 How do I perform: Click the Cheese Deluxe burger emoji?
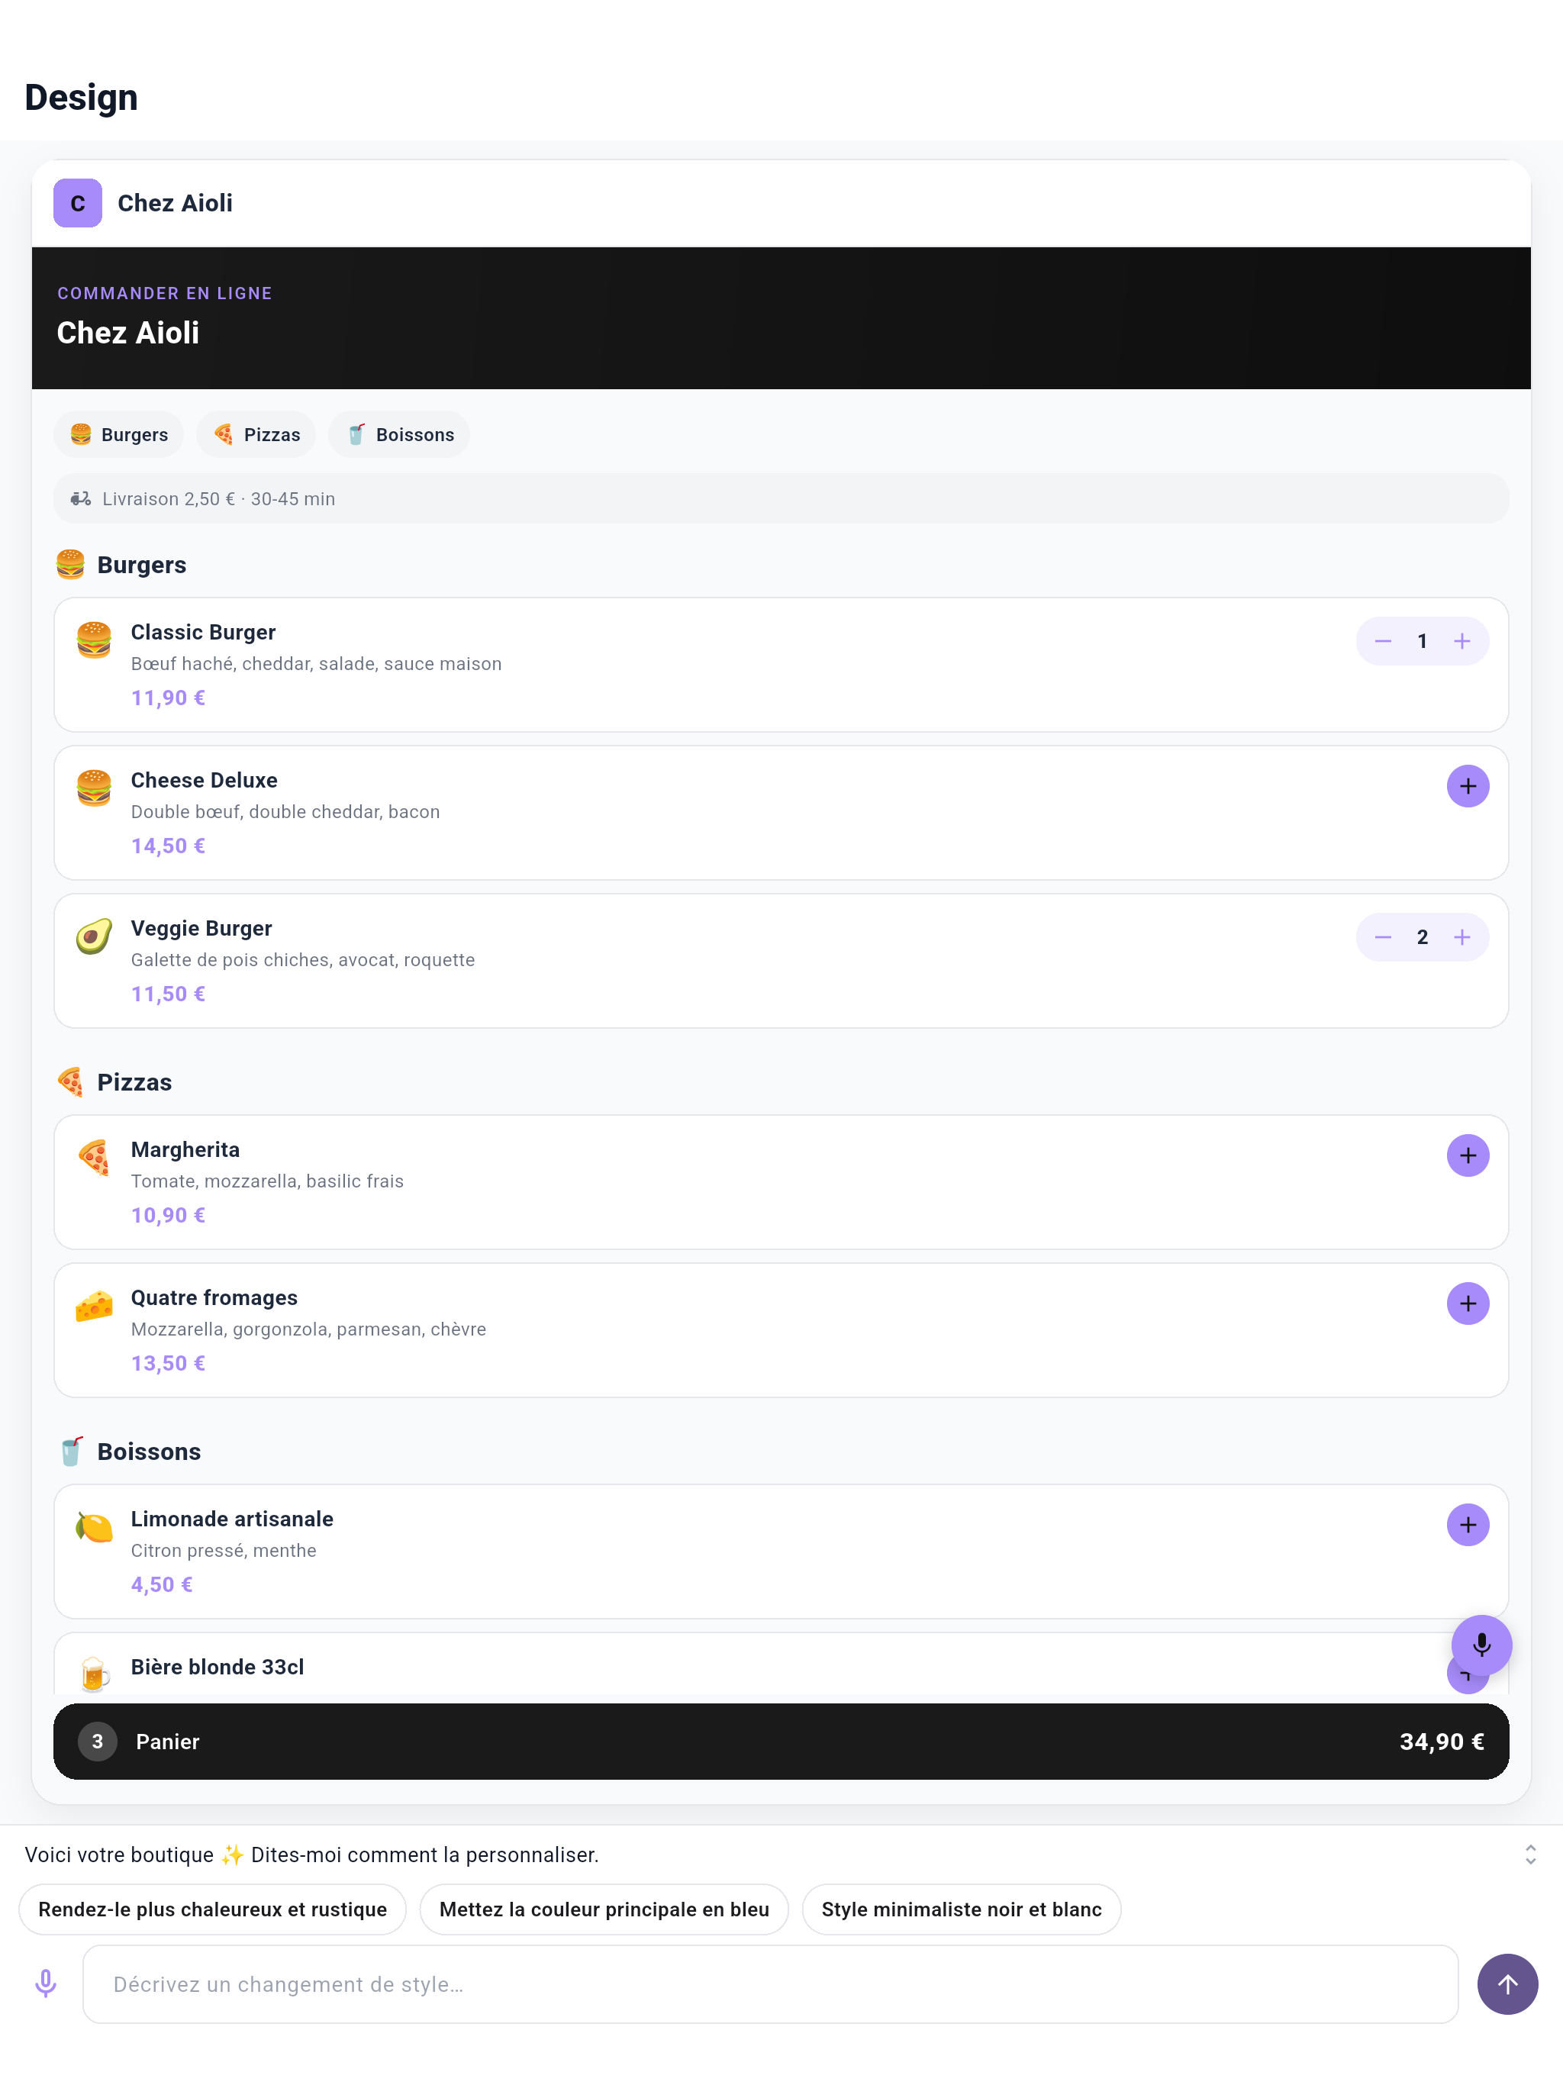click(x=95, y=789)
